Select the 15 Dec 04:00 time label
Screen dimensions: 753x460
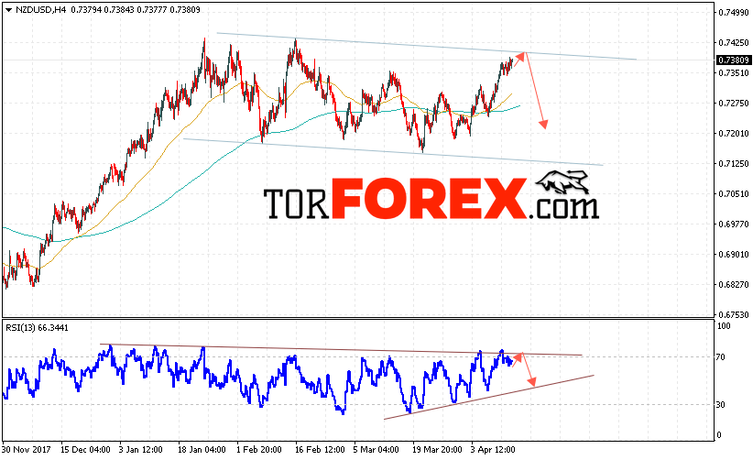point(85,450)
